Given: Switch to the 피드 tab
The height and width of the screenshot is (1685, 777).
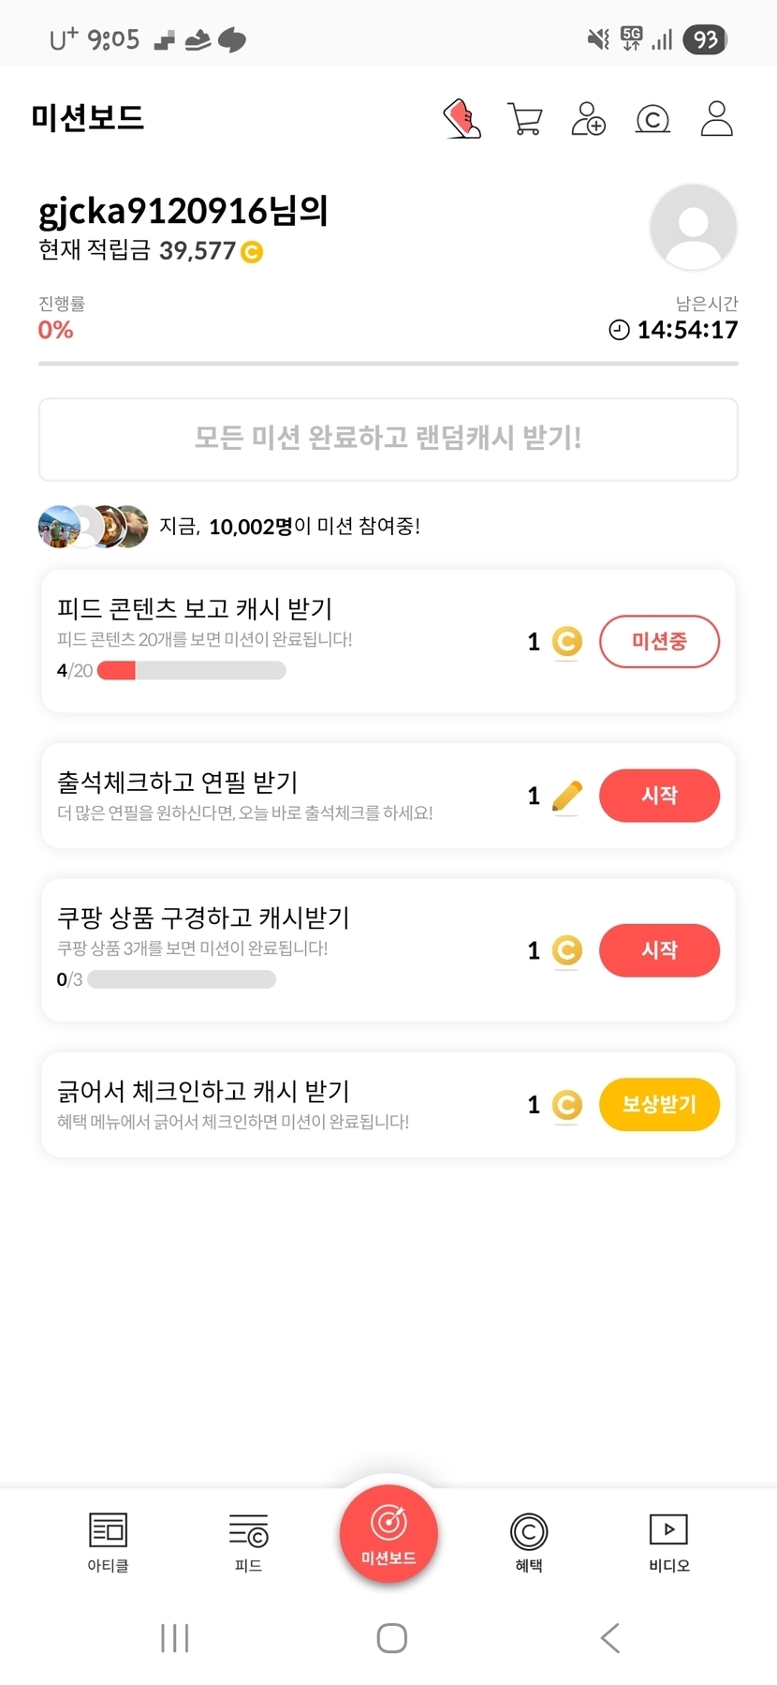Looking at the screenshot, I should click(x=248, y=1542).
